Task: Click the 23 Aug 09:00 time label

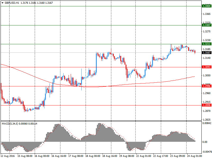Action: [x=178, y=156]
